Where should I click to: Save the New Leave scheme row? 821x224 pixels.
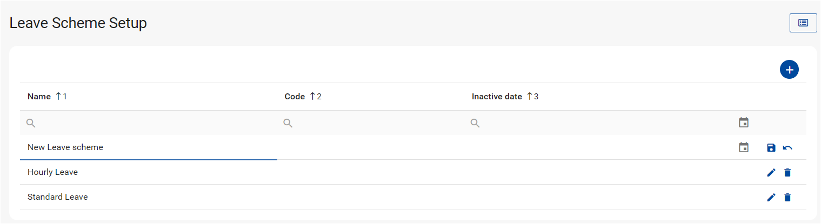pyautogui.click(x=771, y=148)
